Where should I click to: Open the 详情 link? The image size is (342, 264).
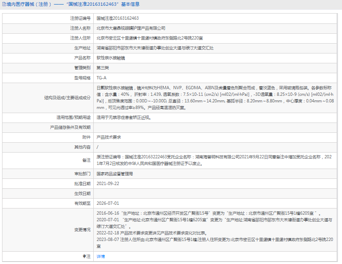tap(101, 256)
